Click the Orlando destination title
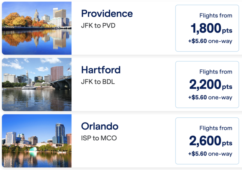This screenshot has width=242, height=170. 100,126
